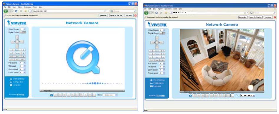279x114 pixels.
Task: Reload page in live-room-video Firefox window
Action: [156, 13]
